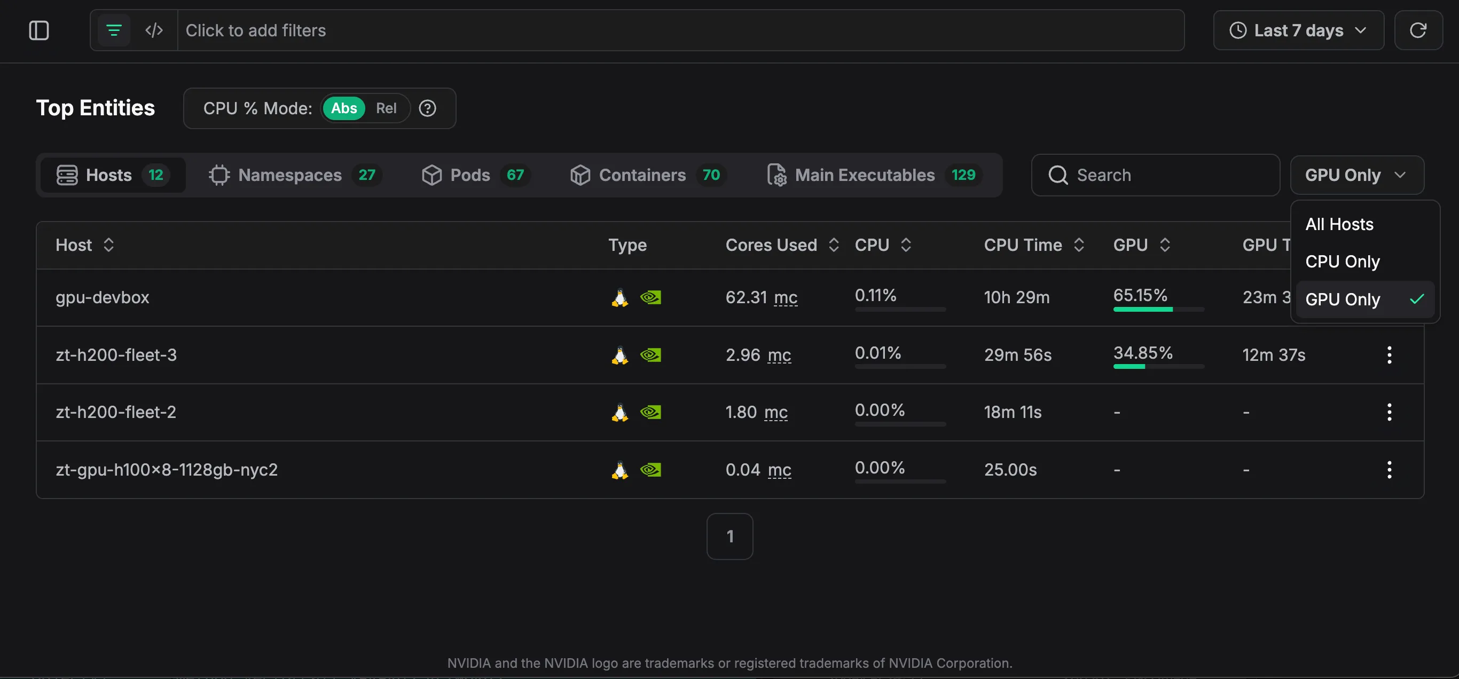This screenshot has height=679, width=1459.
Task: Toggle the sidebar with the panel icon
Action: pos(38,30)
